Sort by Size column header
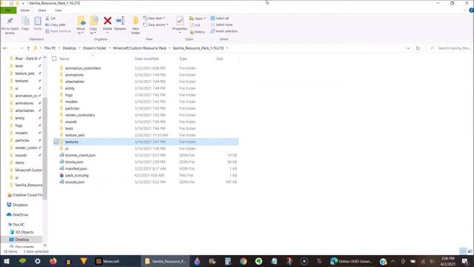The height and width of the screenshot is (267, 474). click(220, 59)
